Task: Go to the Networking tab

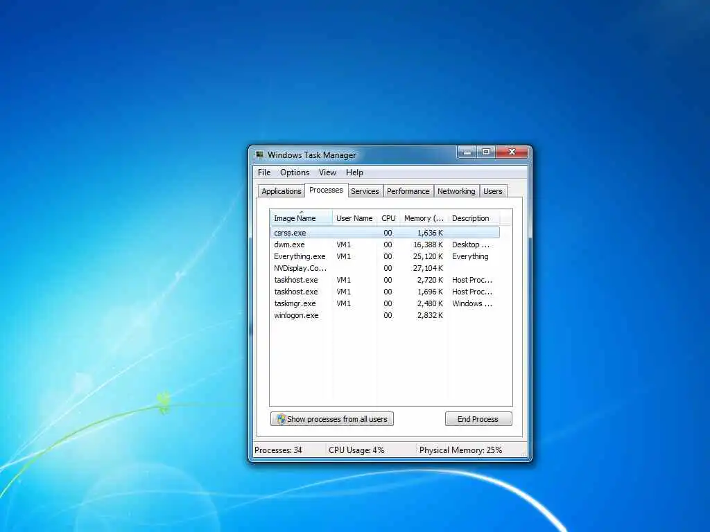Action: (x=456, y=191)
